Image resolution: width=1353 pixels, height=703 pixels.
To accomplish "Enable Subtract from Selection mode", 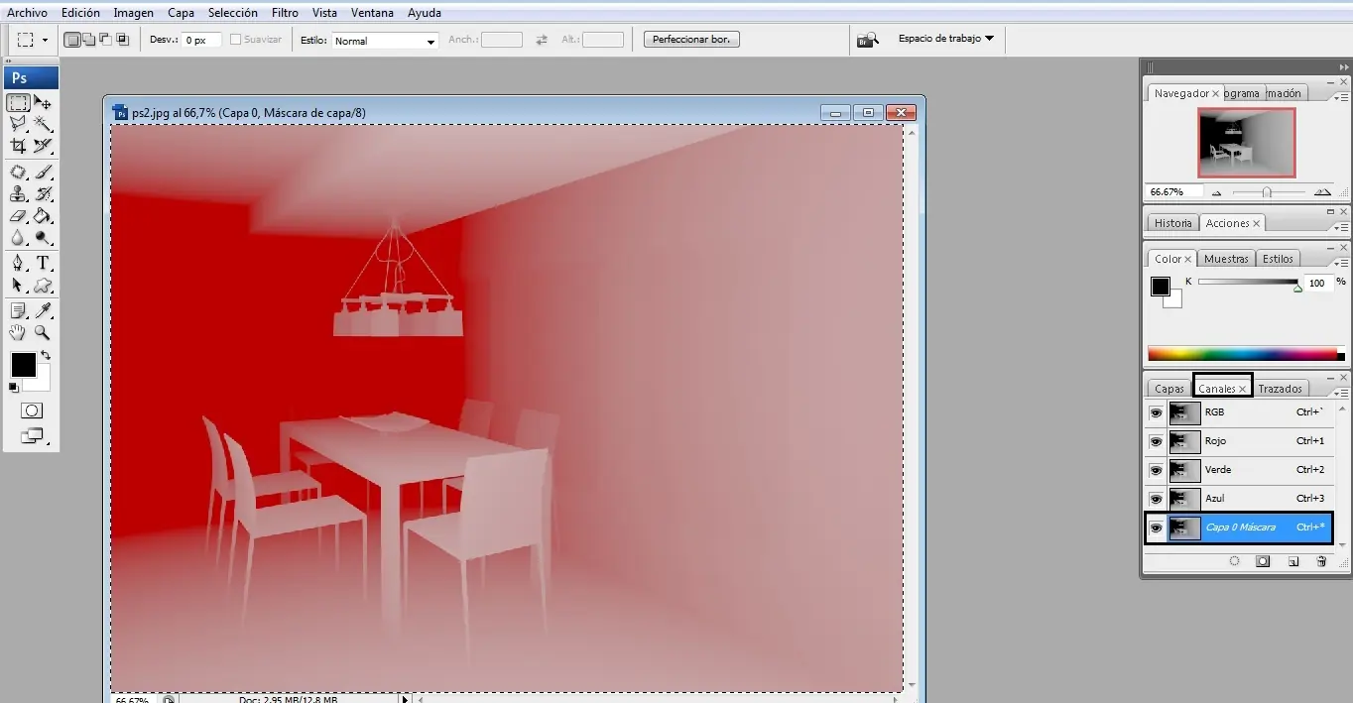I will 105,40.
